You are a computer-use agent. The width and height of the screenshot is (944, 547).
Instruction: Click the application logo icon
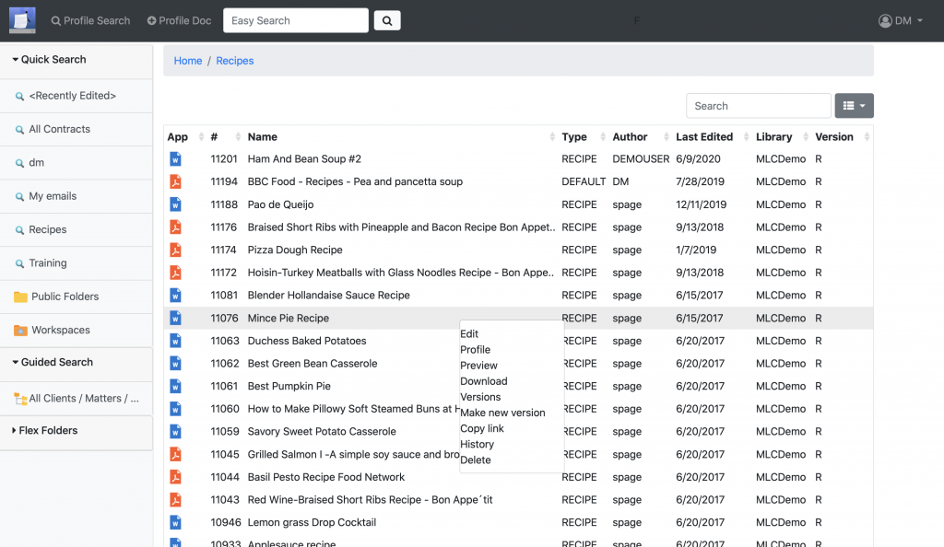click(x=22, y=20)
